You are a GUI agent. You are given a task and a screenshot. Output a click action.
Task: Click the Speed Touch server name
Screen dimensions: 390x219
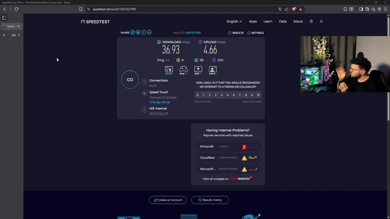click(159, 92)
